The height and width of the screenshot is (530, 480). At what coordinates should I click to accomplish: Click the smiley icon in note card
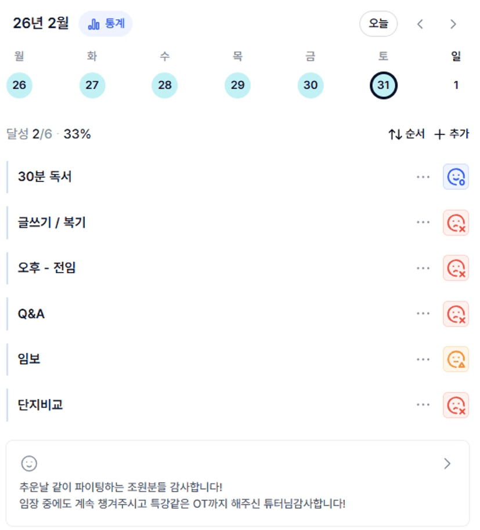[29, 463]
